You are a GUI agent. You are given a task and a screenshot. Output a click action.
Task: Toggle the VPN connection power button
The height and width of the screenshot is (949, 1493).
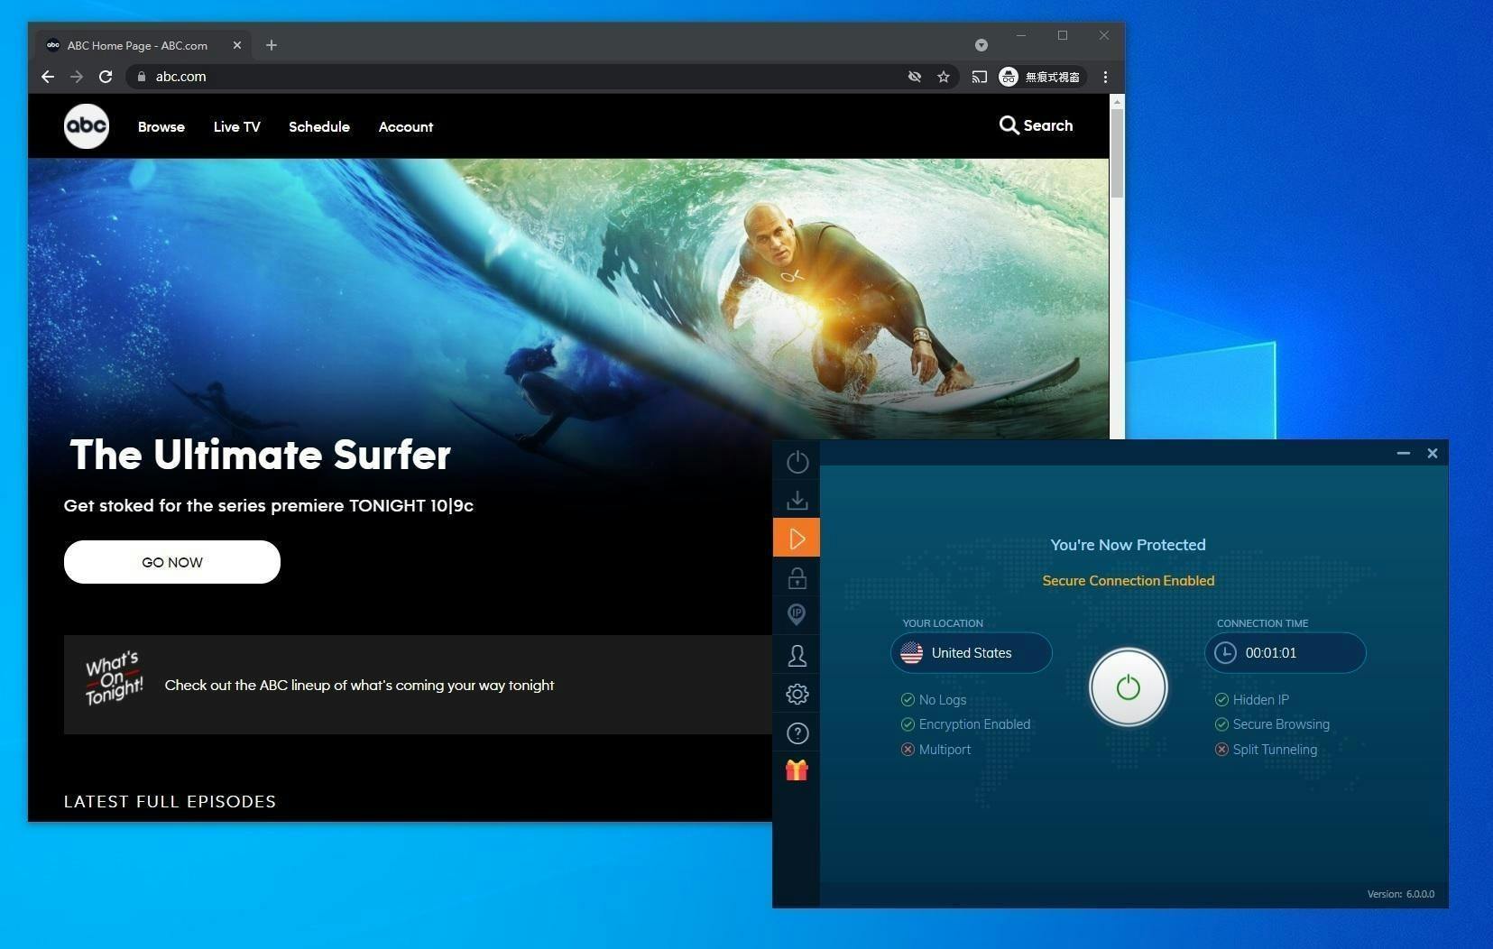(x=1129, y=687)
